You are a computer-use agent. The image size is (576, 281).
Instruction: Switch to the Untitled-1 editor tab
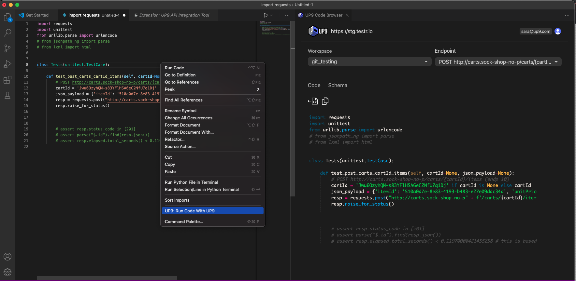tap(94, 15)
